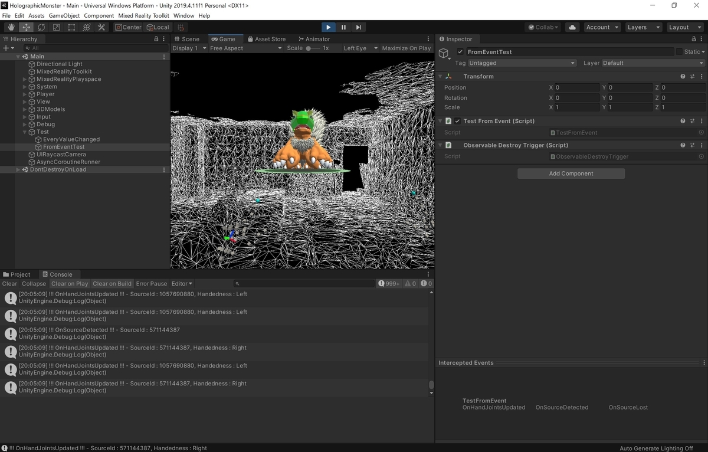Toggle console info messages filter 999+
Image resolution: width=708 pixels, height=452 pixels.
[x=389, y=284]
